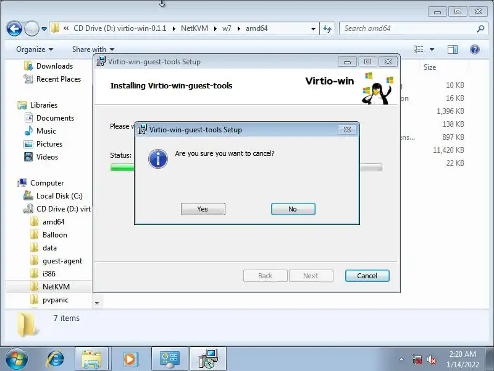
Task: Expand the arrow after the NetKVM breadcrumb
Action: (x=215, y=28)
